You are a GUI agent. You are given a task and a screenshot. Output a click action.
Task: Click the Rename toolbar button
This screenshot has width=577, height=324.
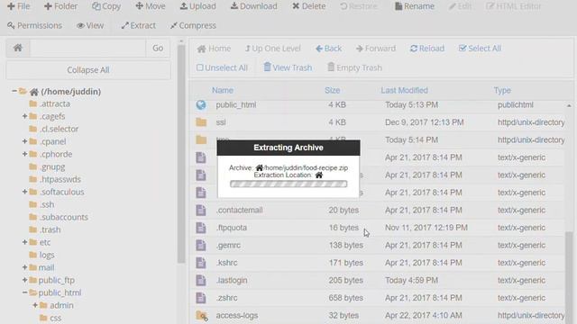415,6
